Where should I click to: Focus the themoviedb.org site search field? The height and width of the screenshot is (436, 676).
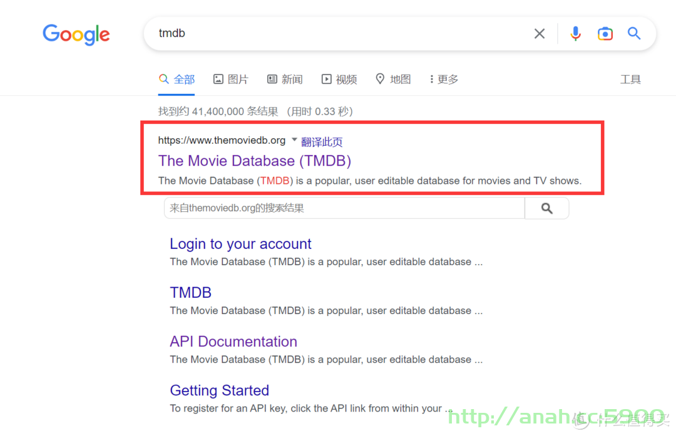pos(344,208)
